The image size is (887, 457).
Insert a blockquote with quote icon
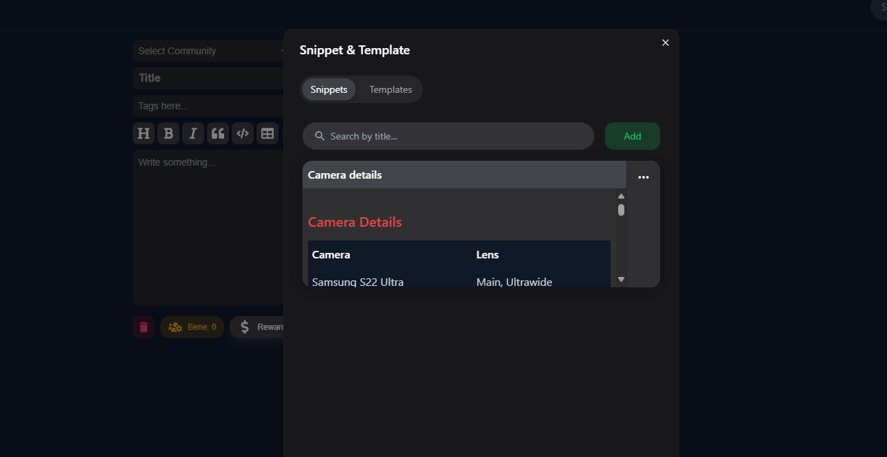click(218, 133)
